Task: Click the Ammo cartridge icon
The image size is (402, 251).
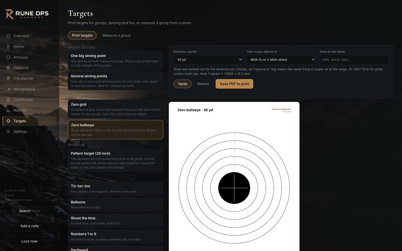Action: (8, 46)
